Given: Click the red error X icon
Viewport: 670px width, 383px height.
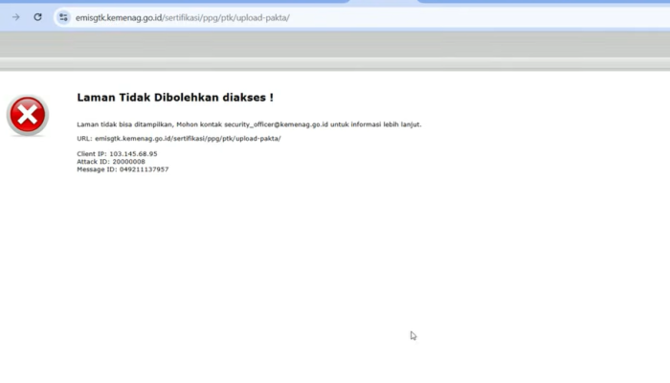Looking at the screenshot, I should pyautogui.click(x=28, y=116).
